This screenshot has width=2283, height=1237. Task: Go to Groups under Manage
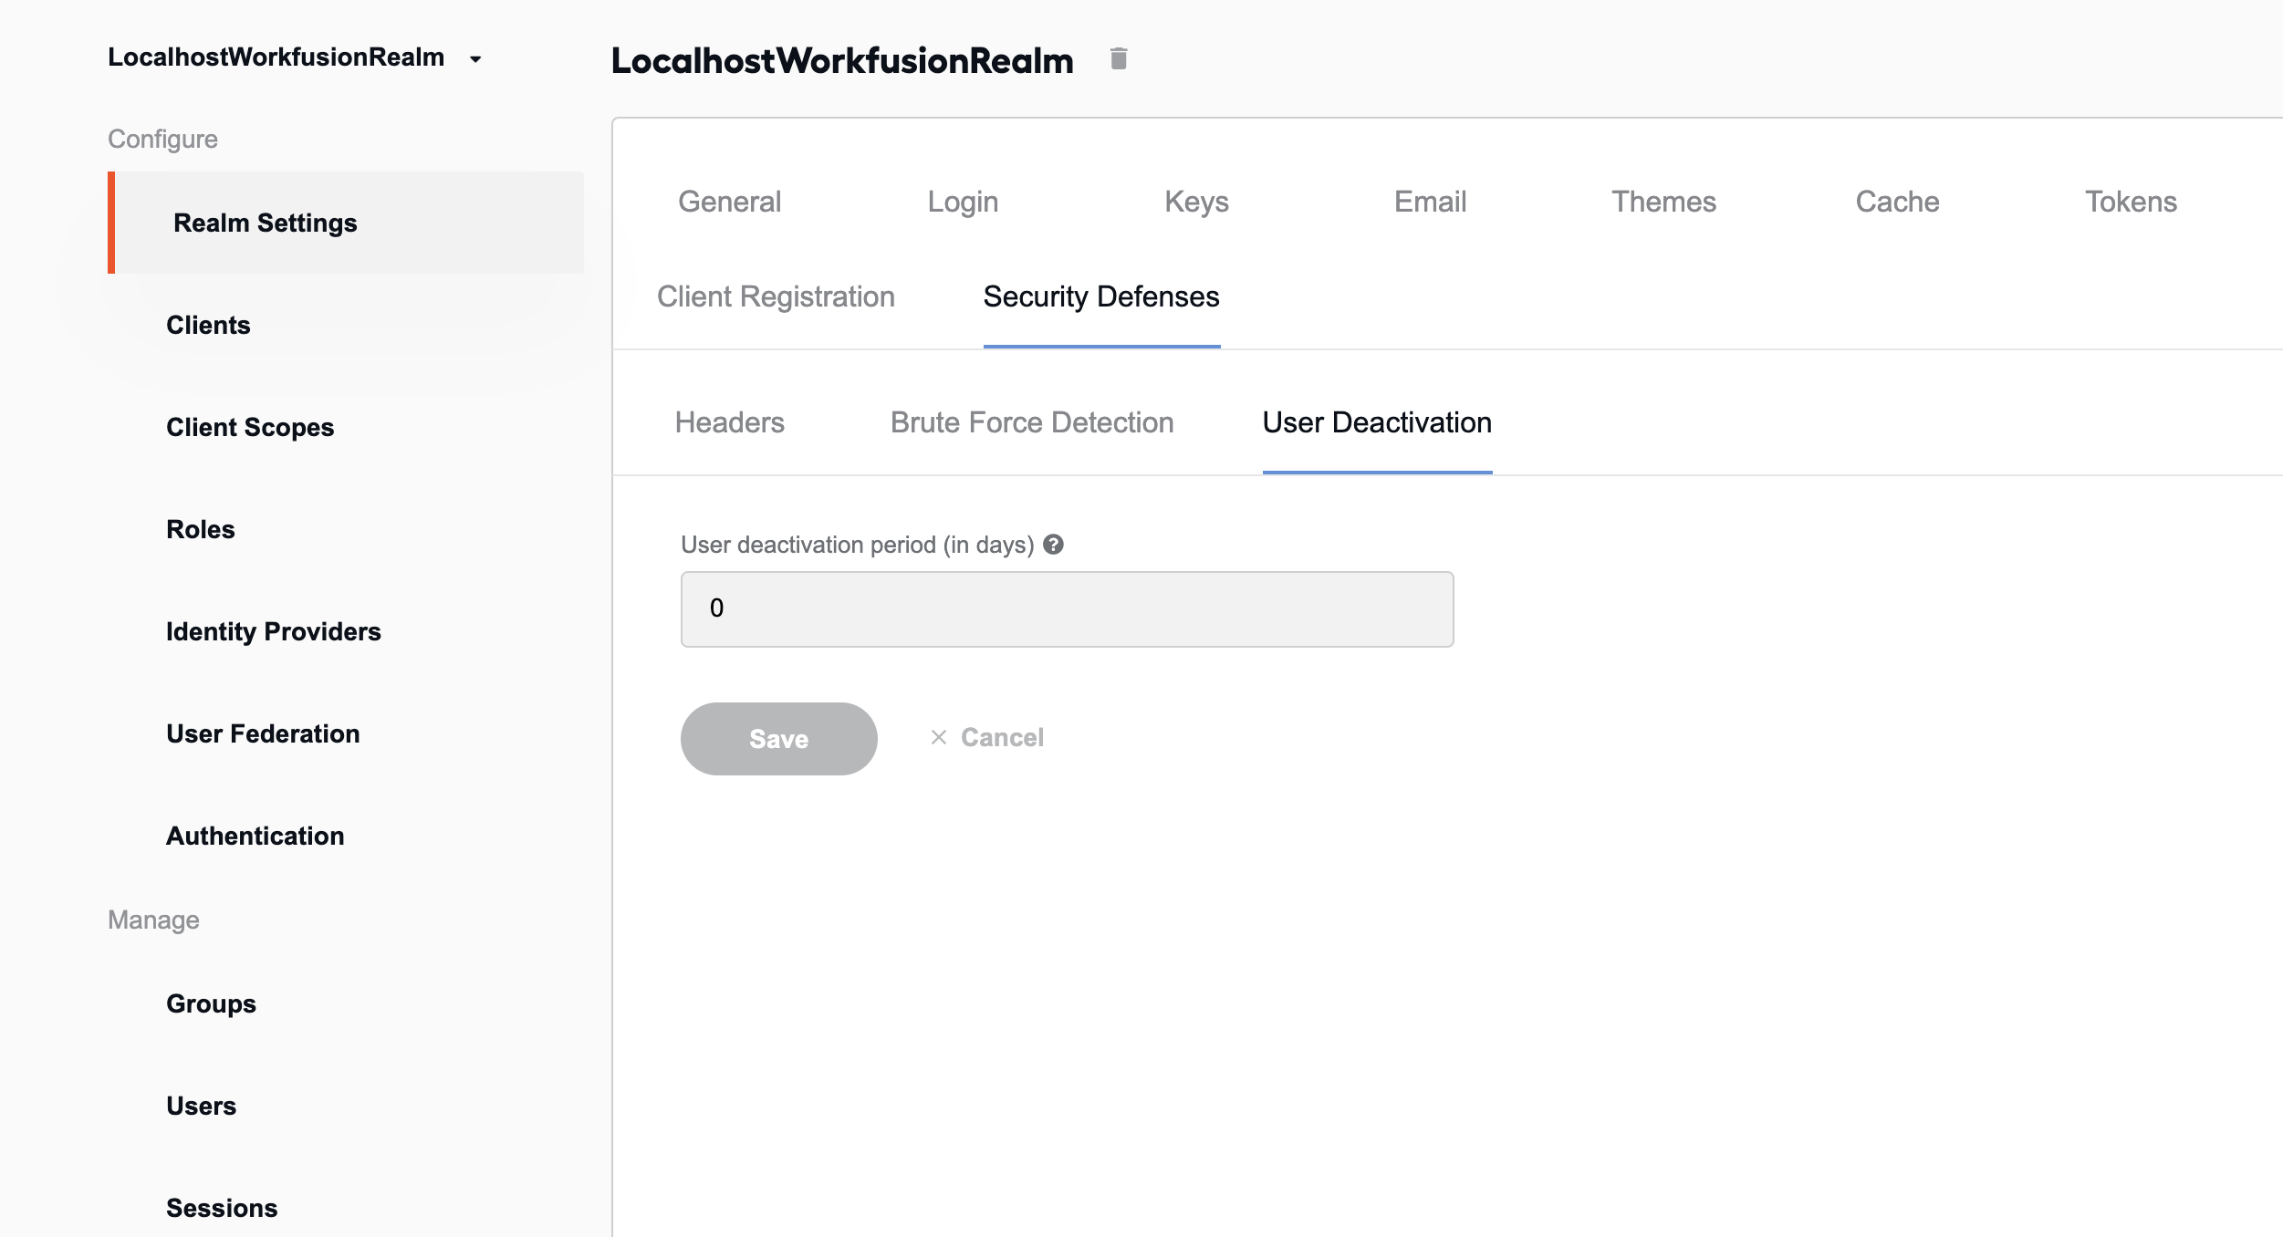pyautogui.click(x=211, y=1003)
